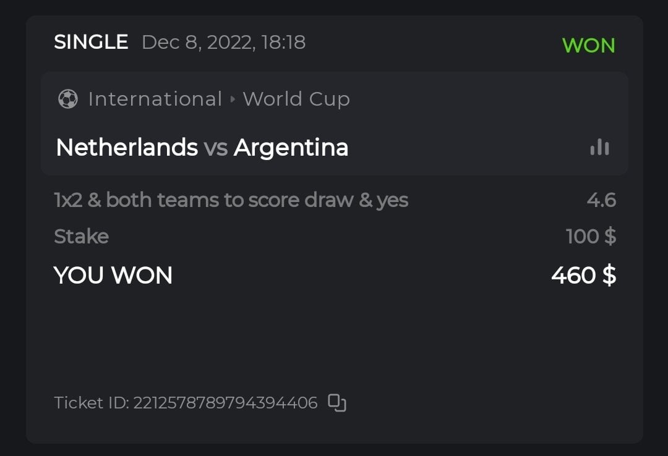Screen dimensions: 668x456
Task: Click the 4.6 odds value
Action: (x=601, y=200)
